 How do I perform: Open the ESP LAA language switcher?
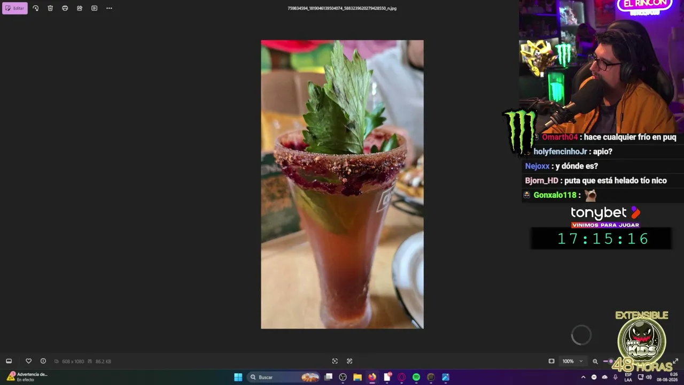tap(628, 377)
